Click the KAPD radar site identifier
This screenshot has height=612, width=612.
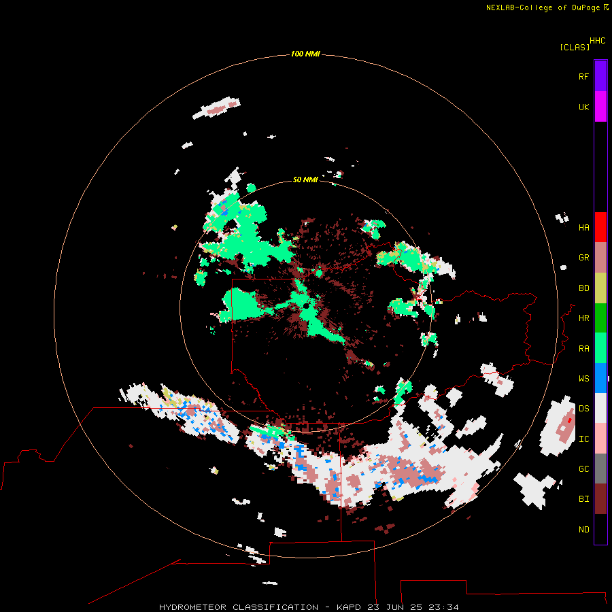tap(350, 607)
